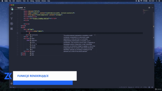
Task: Open the Go menu
Action: click(28, 1)
